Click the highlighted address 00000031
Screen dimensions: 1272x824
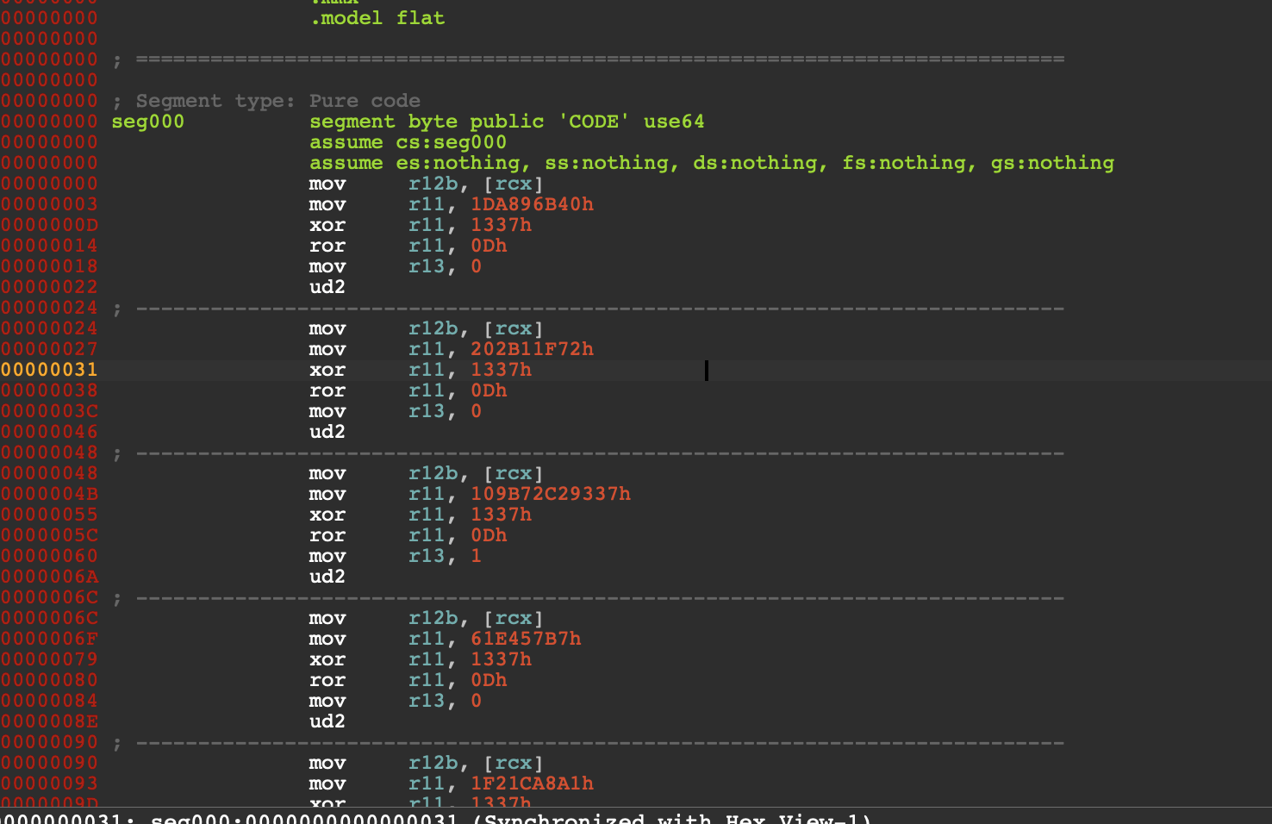pos(49,370)
